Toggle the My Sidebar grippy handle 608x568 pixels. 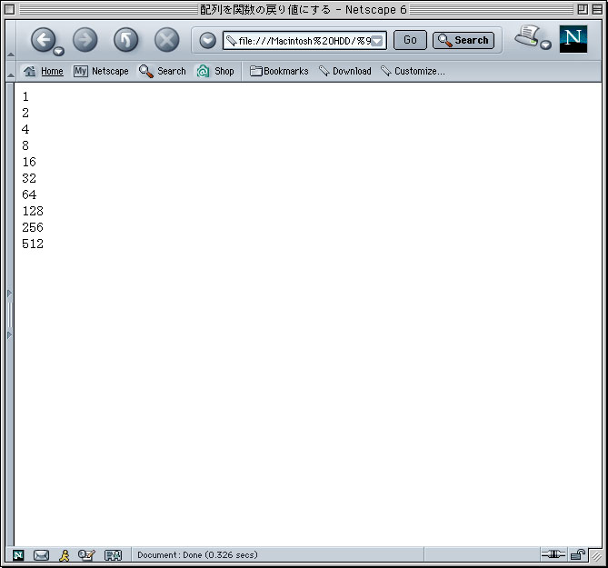[x=10, y=314]
